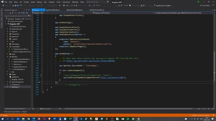216x121 pixels.
Task: Switch to the ArticlesController.cs tab
Action: (97, 10)
